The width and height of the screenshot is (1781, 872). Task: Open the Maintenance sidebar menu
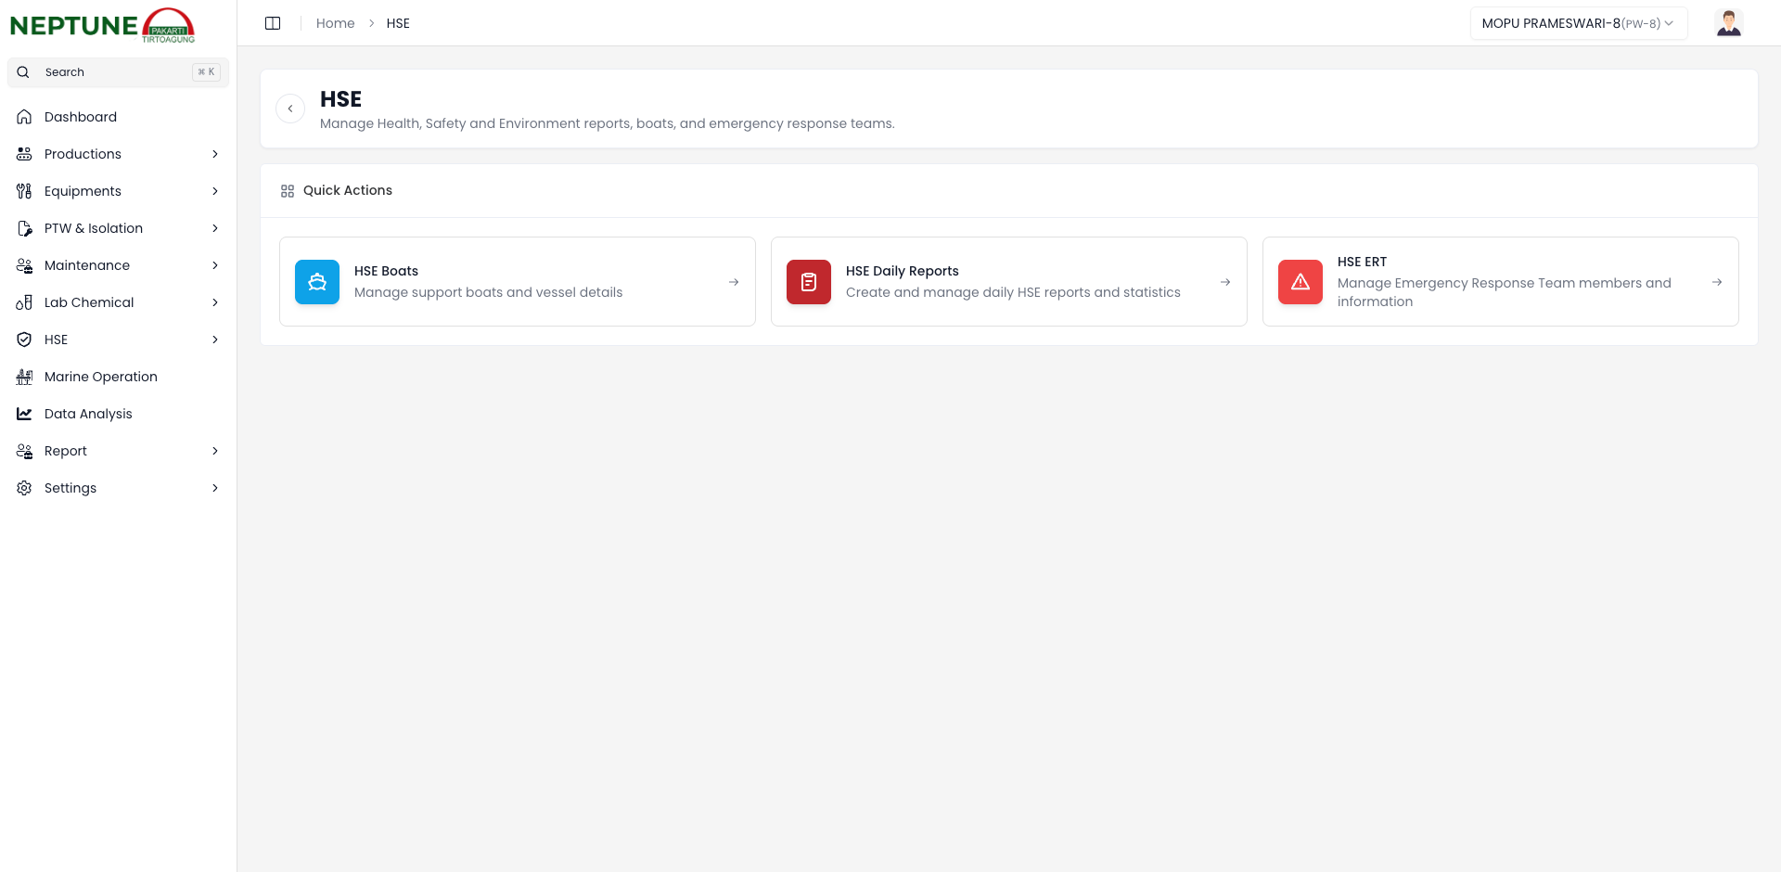(87, 265)
